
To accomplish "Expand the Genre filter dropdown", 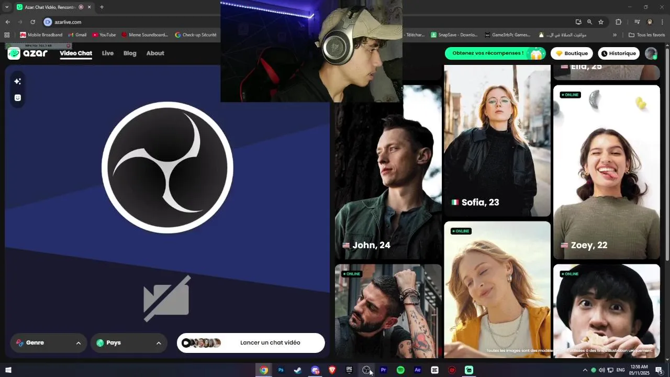I will [49, 343].
